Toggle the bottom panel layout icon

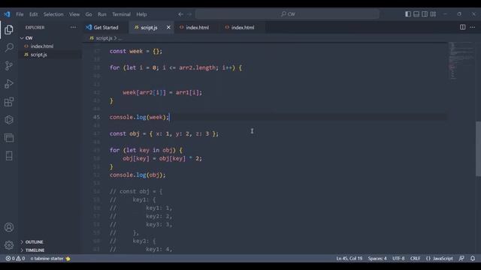416,14
